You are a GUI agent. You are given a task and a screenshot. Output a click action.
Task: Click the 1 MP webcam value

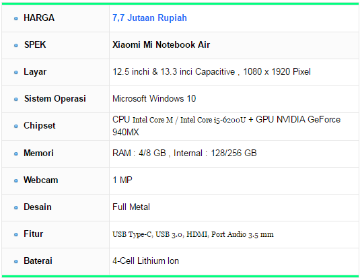coord(122,180)
